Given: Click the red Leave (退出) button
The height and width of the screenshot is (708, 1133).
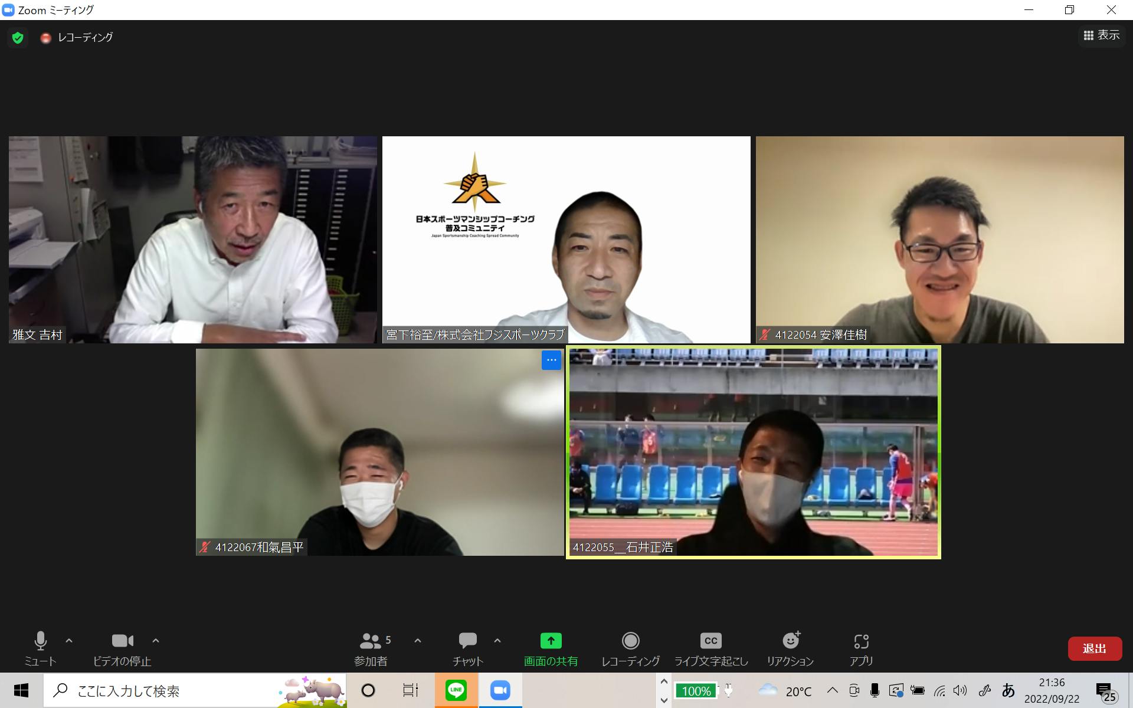Looking at the screenshot, I should (1094, 648).
